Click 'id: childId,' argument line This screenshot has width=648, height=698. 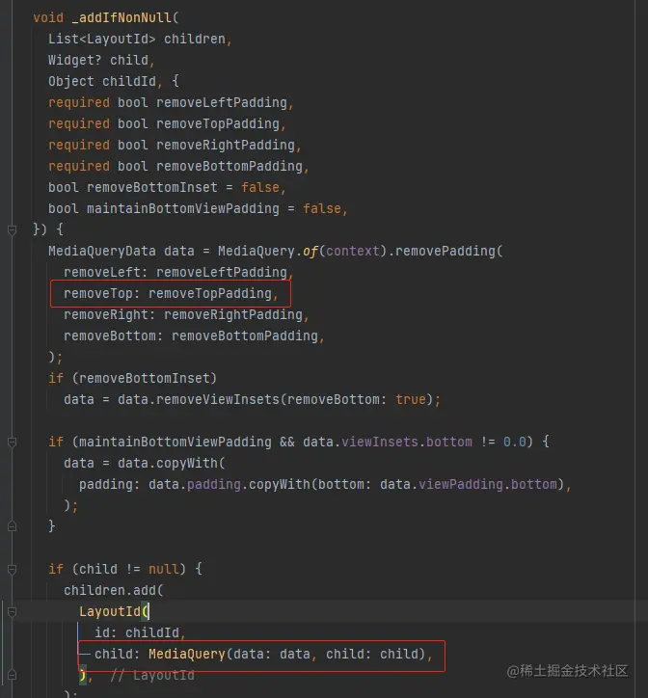pos(140,633)
